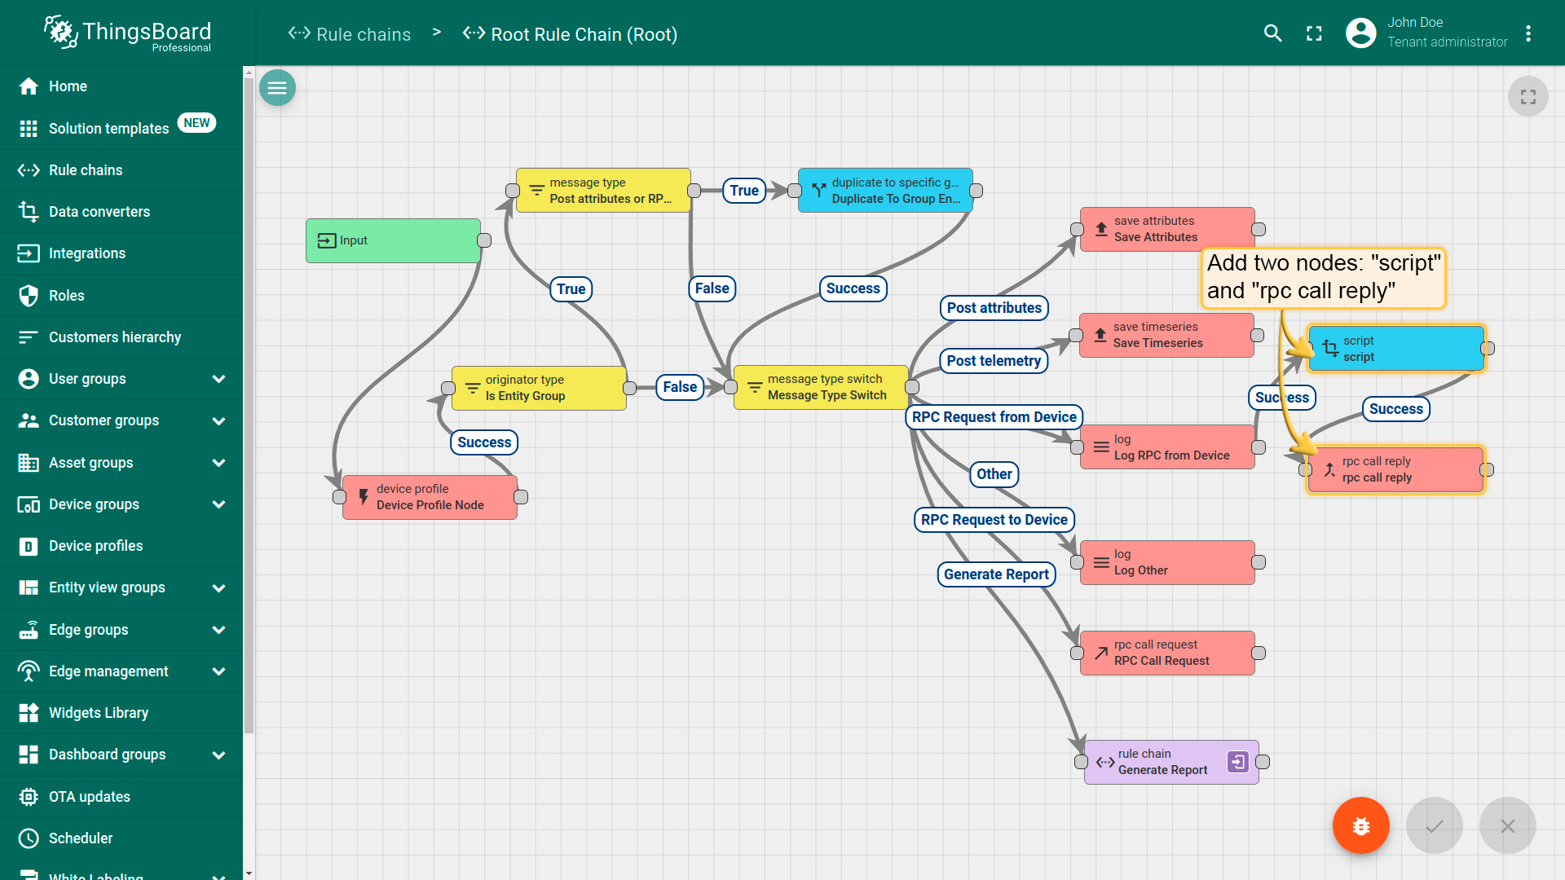
Task: Open the three-dot user menu
Action: click(1528, 33)
